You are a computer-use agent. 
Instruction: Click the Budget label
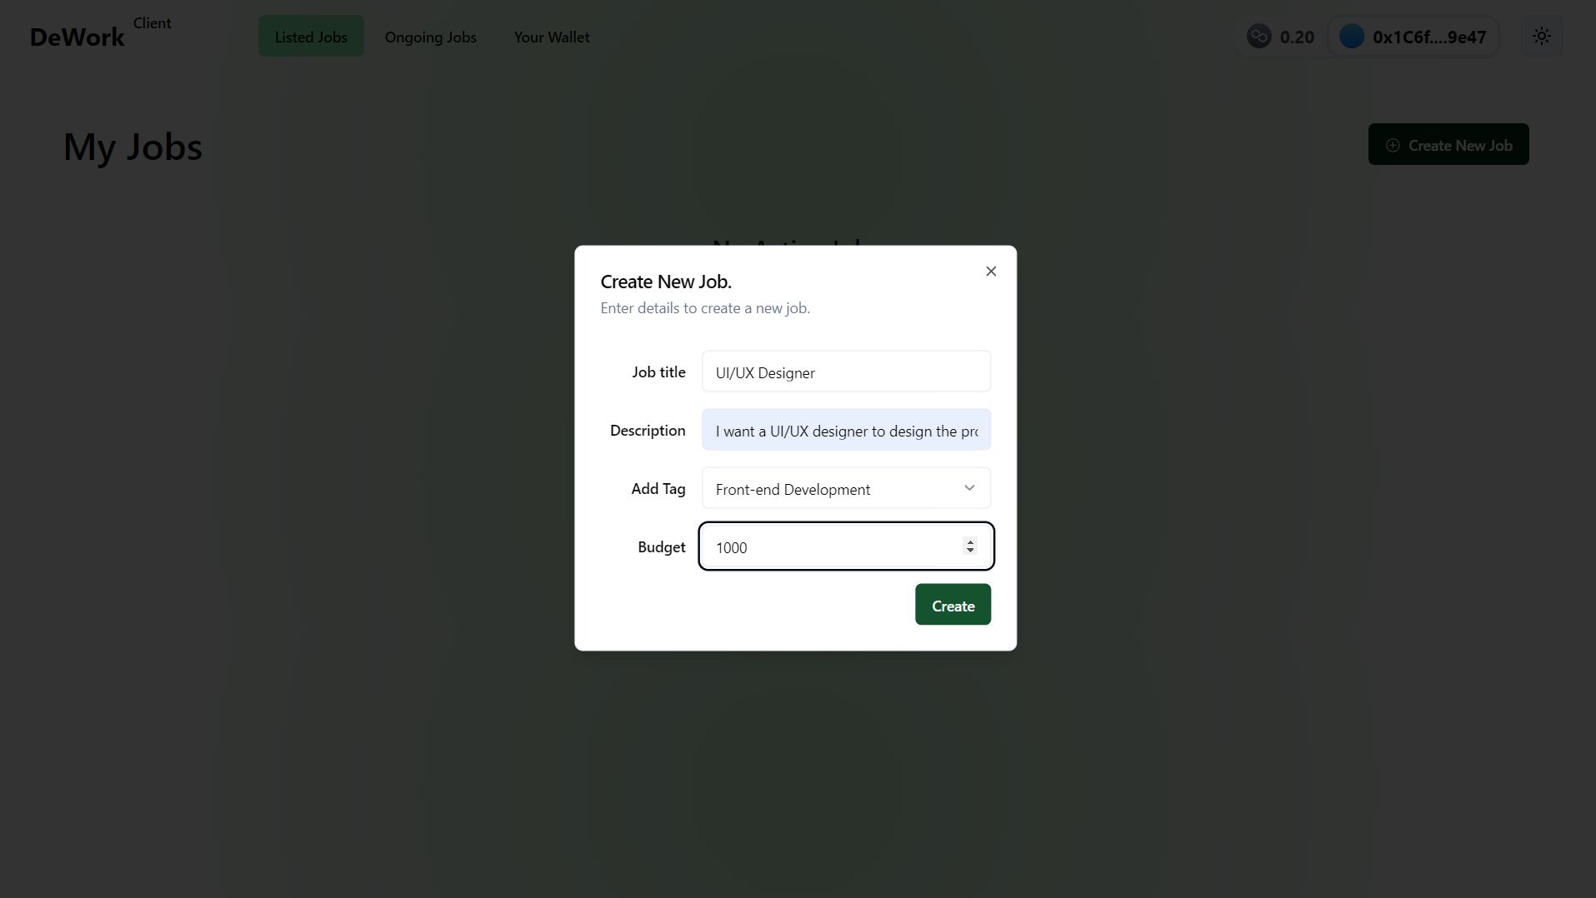coord(661,547)
